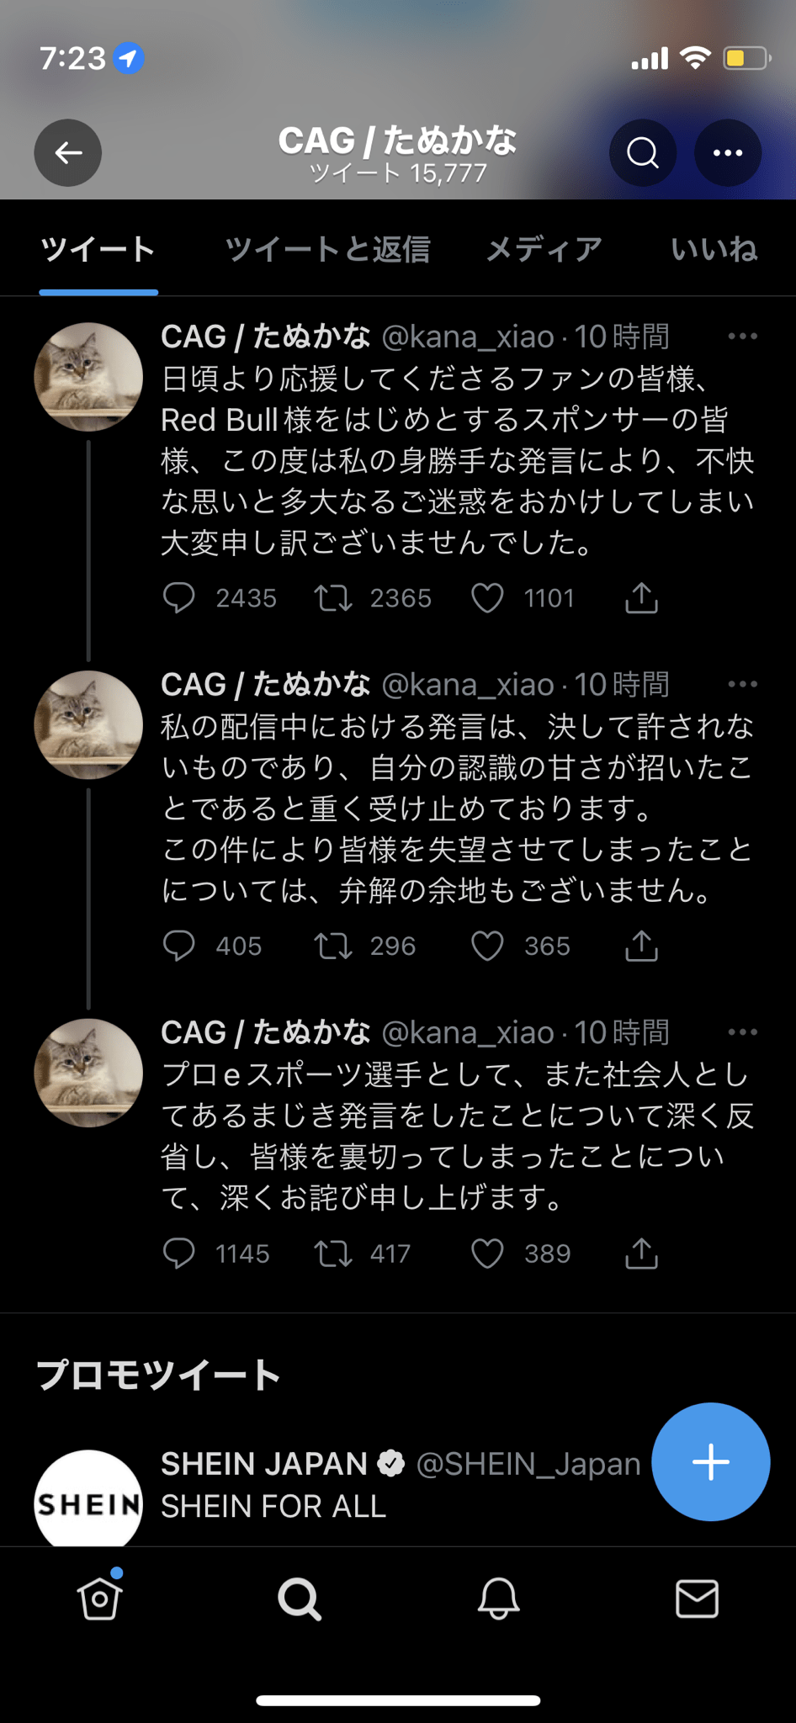The height and width of the screenshot is (1723, 796).
Task: Open profile search magnifier icon
Action: point(643,152)
